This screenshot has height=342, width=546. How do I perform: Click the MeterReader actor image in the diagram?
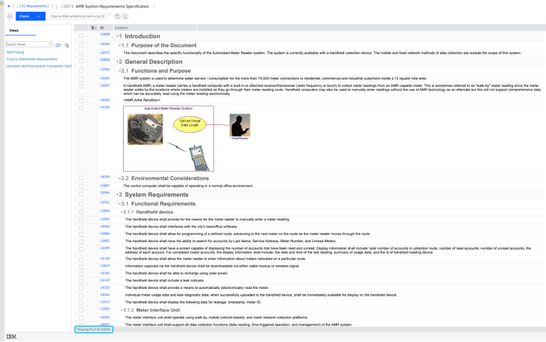pyautogui.click(x=240, y=125)
